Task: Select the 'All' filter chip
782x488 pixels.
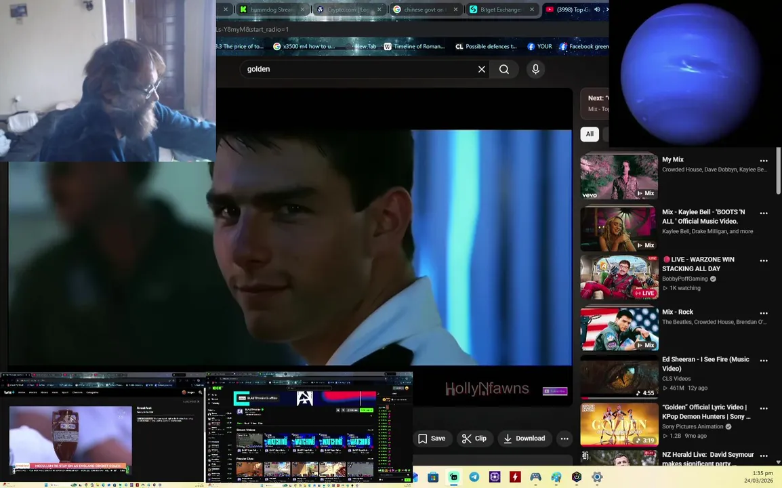Action: tap(590, 134)
